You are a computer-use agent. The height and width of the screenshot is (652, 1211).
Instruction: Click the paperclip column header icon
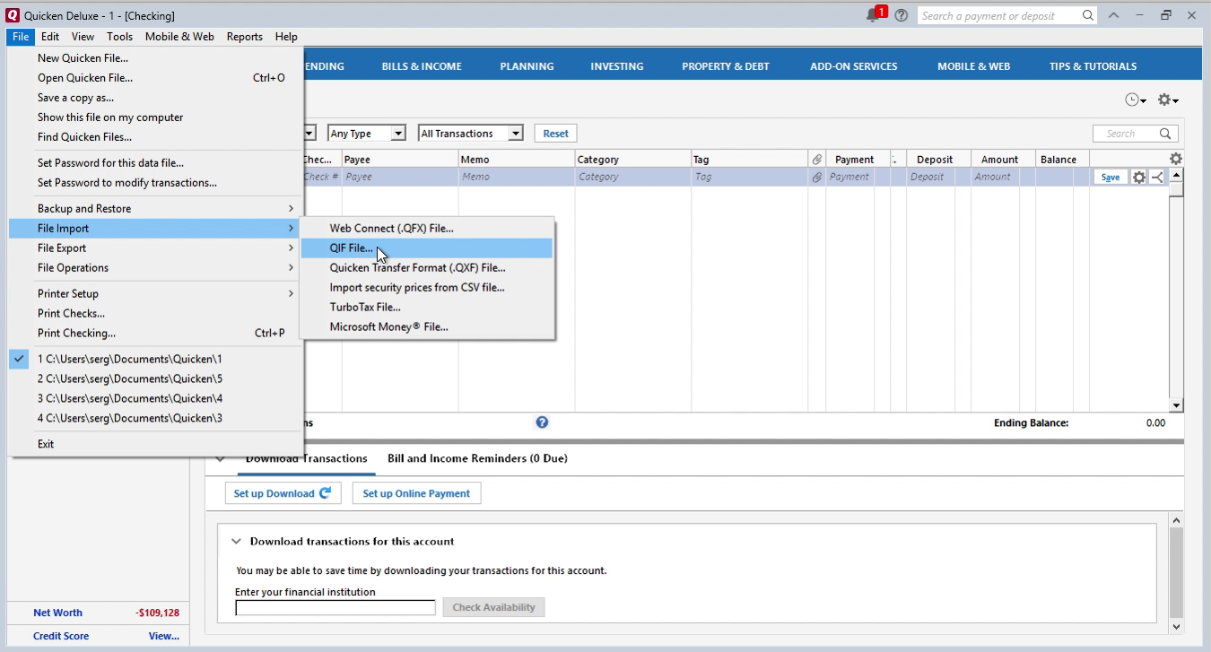click(816, 160)
